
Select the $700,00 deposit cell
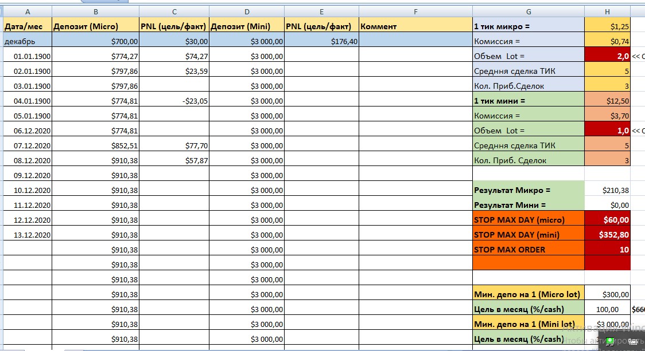point(95,40)
